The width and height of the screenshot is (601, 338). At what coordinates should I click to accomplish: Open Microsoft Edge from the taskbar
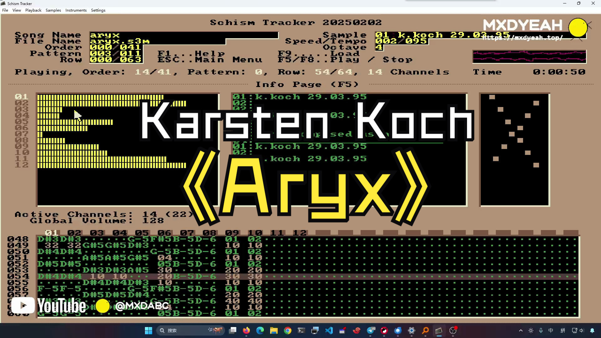pyautogui.click(x=260, y=330)
